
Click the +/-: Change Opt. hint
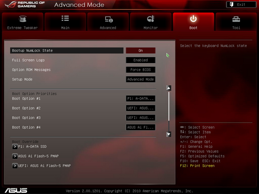point(196,142)
